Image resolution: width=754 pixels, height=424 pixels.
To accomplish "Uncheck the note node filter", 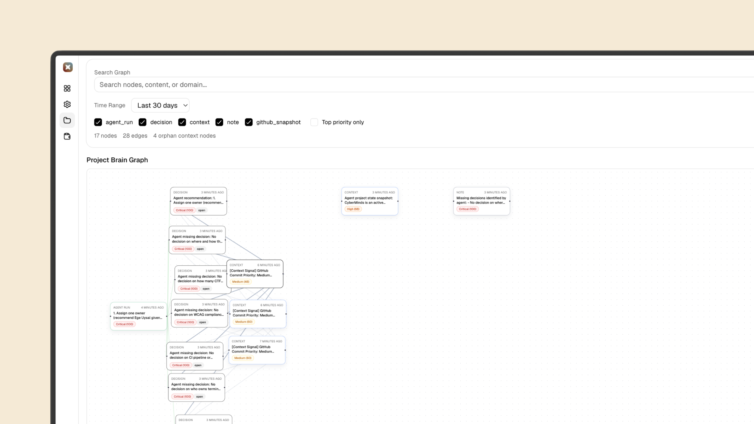I will tap(219, 122).
